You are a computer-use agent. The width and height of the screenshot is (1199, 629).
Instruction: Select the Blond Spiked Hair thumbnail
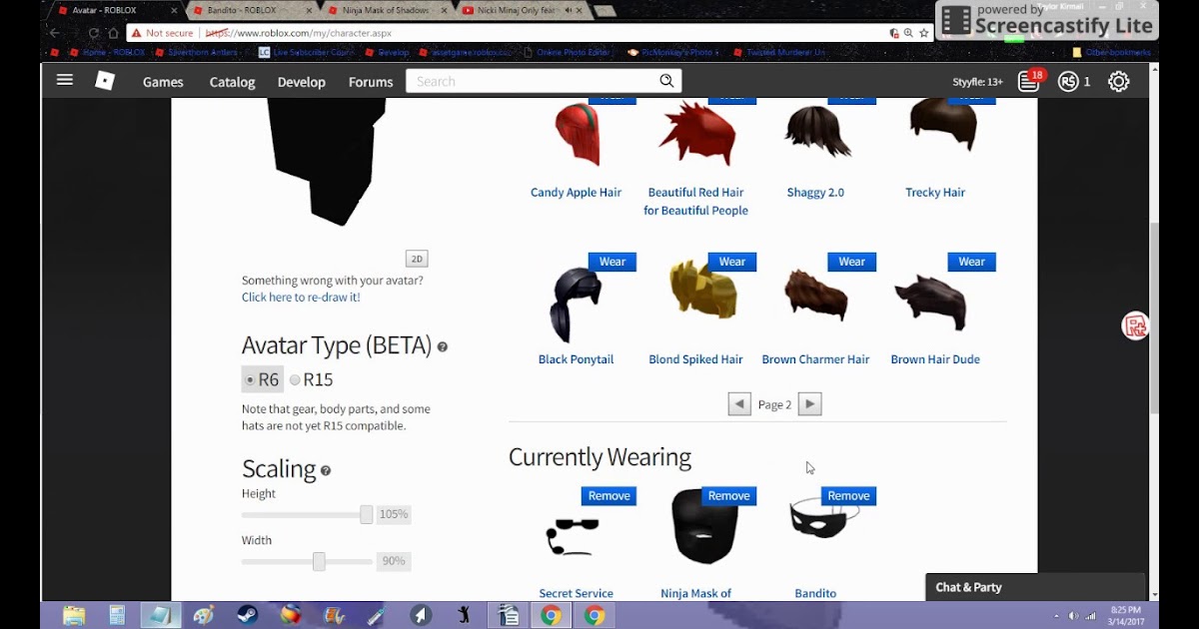703,292
